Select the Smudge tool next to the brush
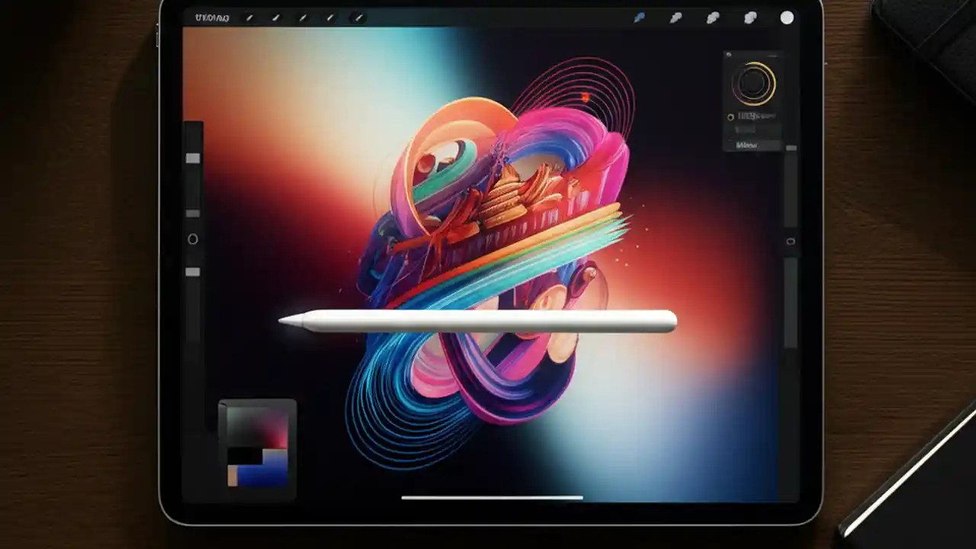This screenshot has width=976, height=549. (x=676, y=17)
